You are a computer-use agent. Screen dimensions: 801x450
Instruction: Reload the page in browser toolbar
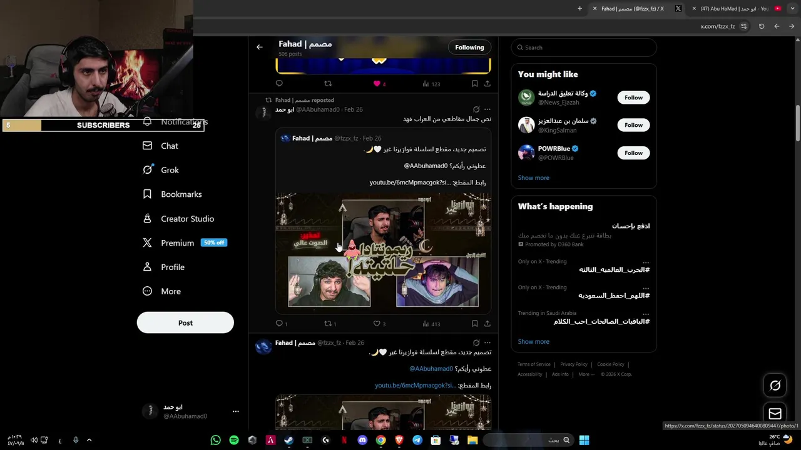point(762,26)
